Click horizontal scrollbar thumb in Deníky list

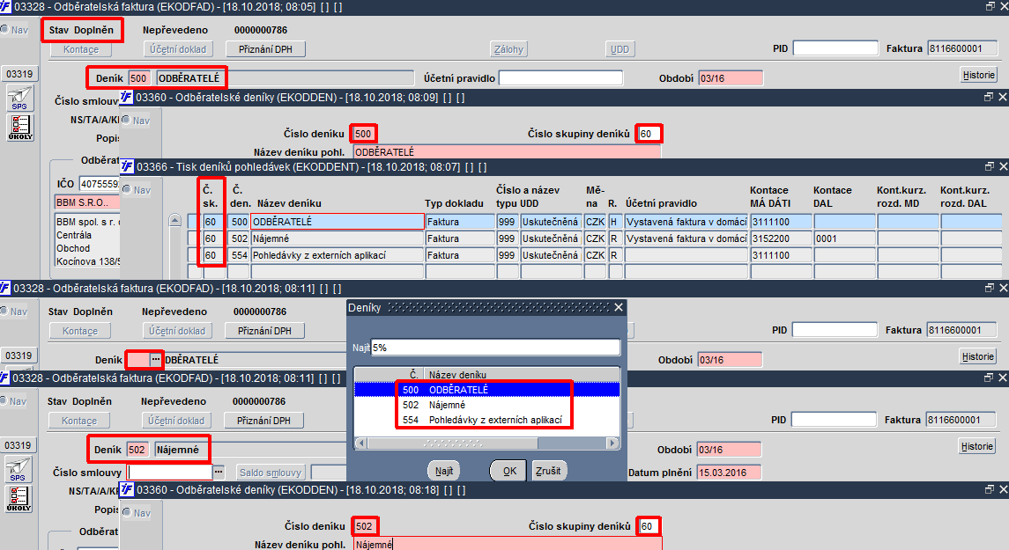coord(453,443)
